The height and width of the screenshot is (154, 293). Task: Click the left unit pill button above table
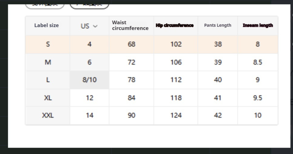point(45,6)
